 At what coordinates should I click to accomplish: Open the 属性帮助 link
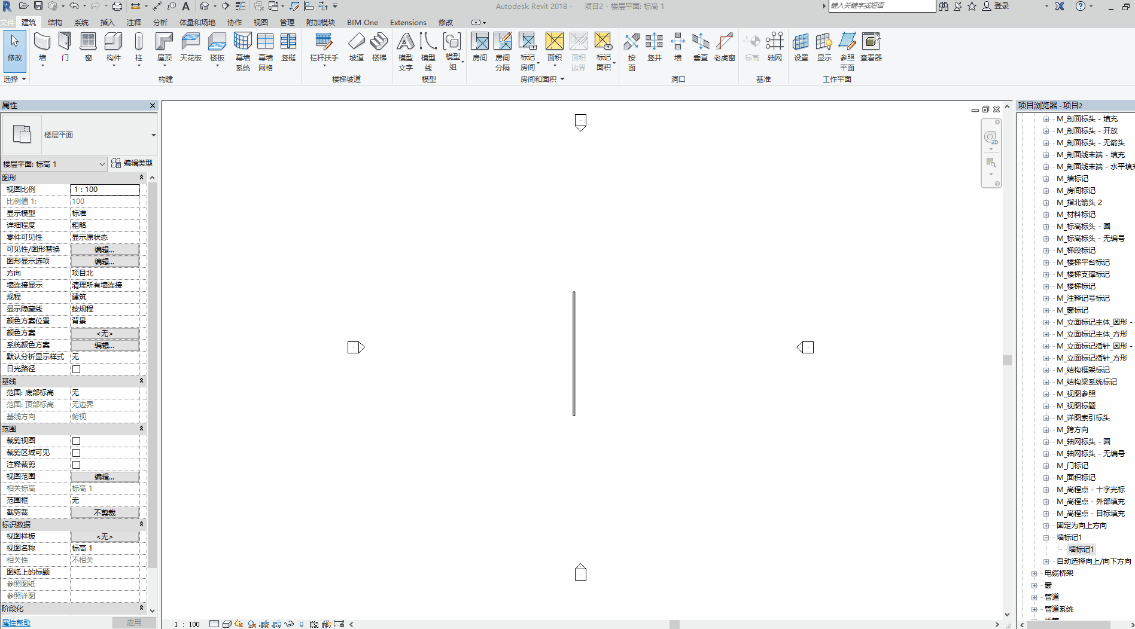16,623
